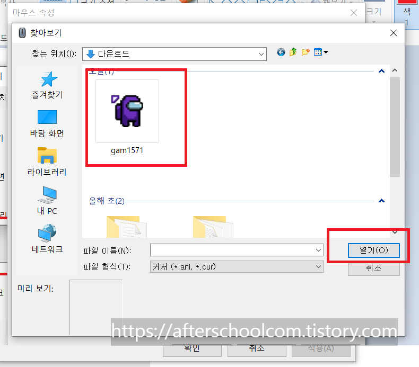Open the 네트워크 network location

pyautogui.click(x=47, y=239)
